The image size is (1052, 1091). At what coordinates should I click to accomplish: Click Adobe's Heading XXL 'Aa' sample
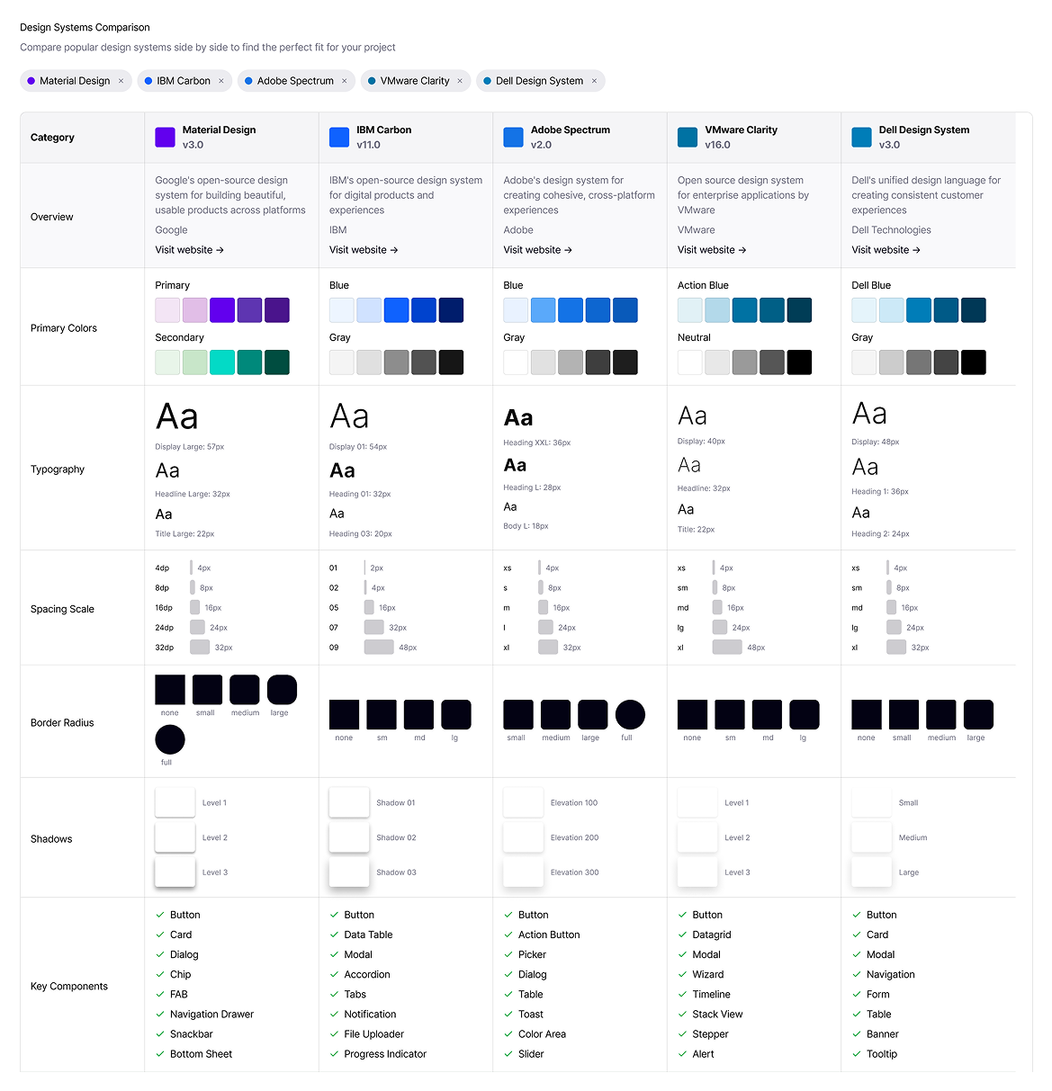pyautogui.click(x=518, y=418)
